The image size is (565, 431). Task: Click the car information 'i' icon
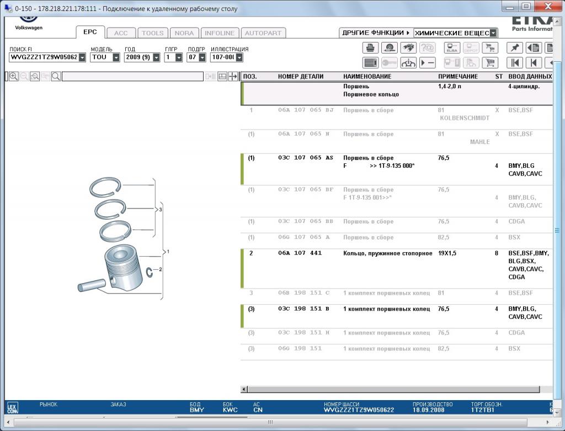coord(408,63)
